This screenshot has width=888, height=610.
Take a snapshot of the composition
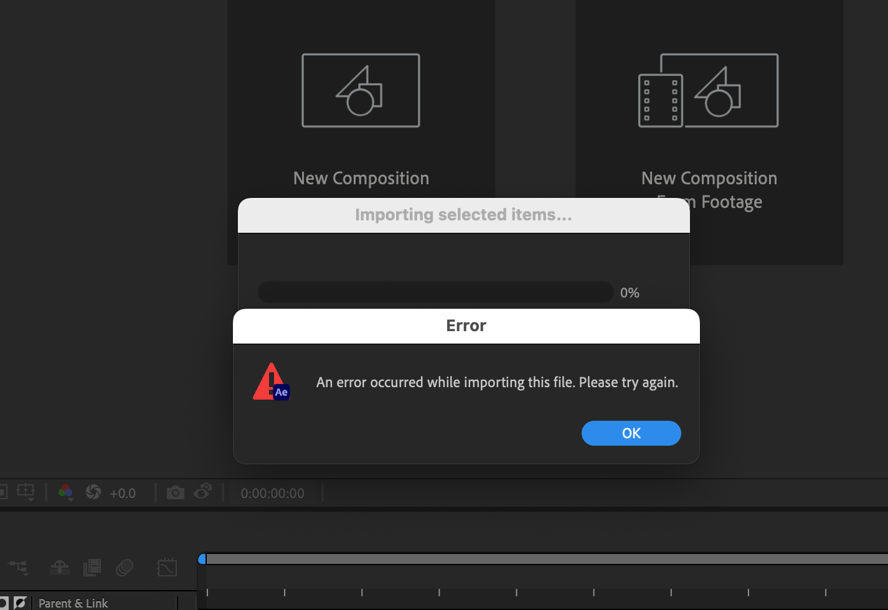pyautogui.click(x=176, y=492)
